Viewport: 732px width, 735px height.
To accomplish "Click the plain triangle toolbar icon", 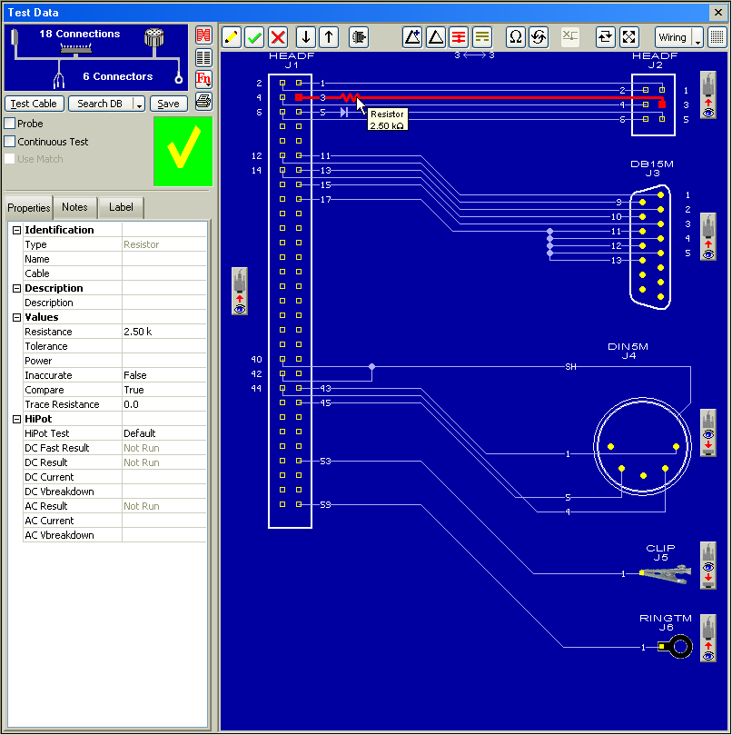I will pyautogui.click(x=436, y=37).
